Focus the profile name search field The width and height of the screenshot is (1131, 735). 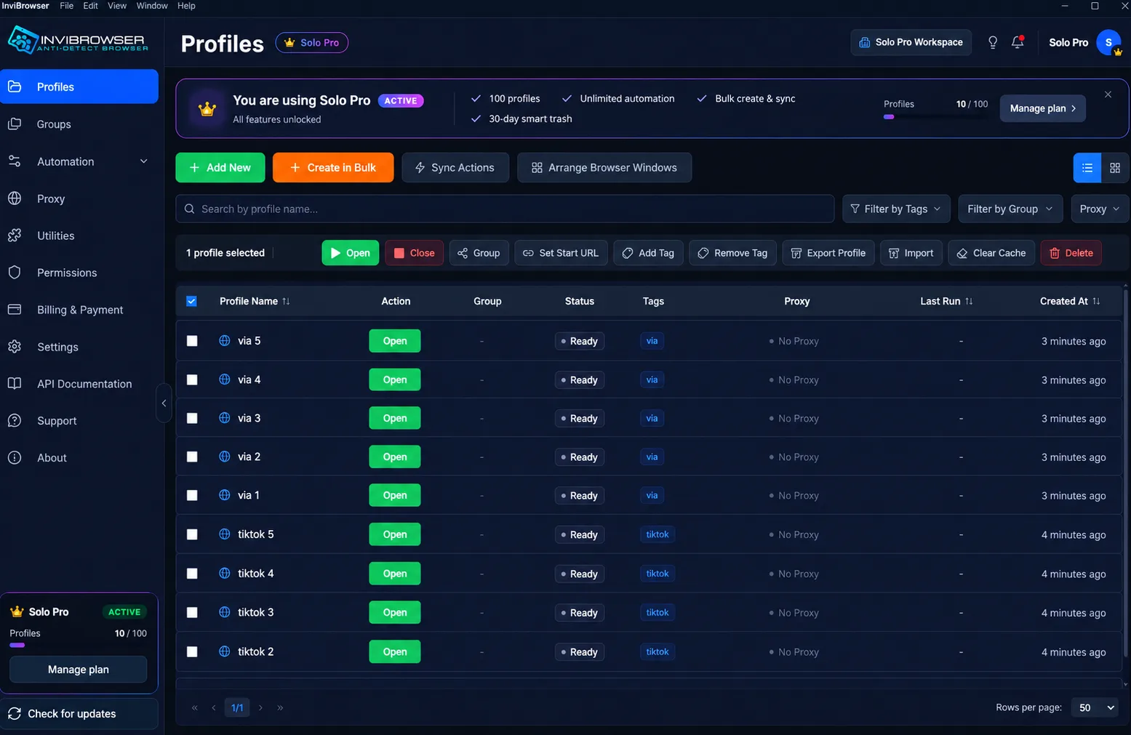(x=505, y=209)
